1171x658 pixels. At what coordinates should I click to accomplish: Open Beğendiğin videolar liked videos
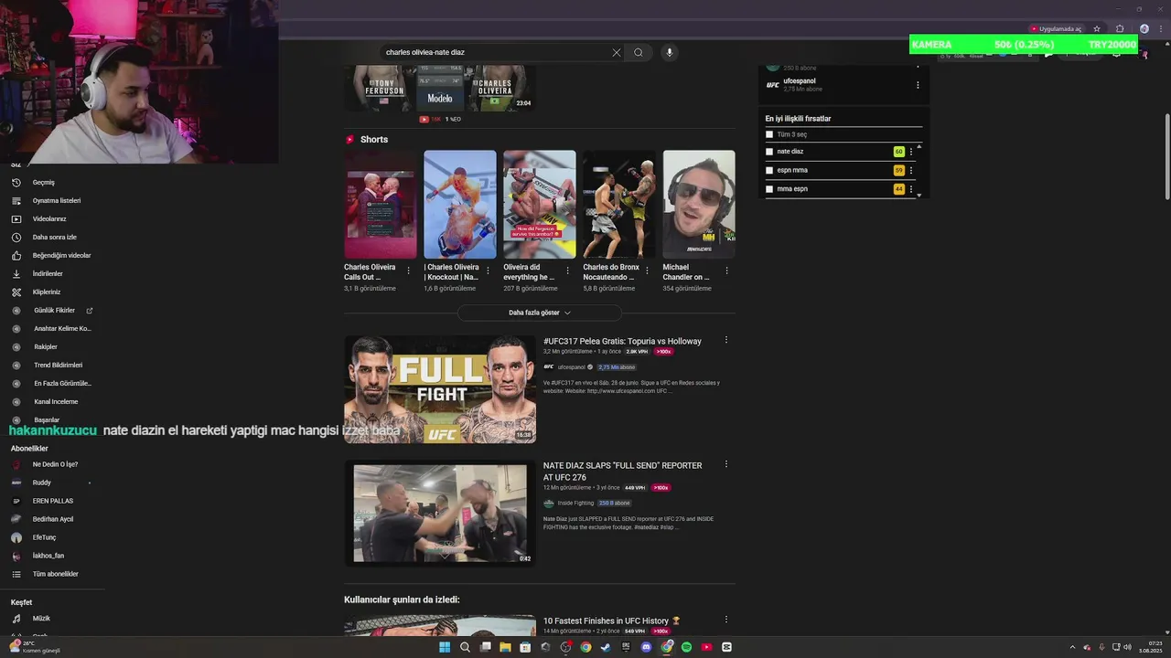tap(61, 255)
